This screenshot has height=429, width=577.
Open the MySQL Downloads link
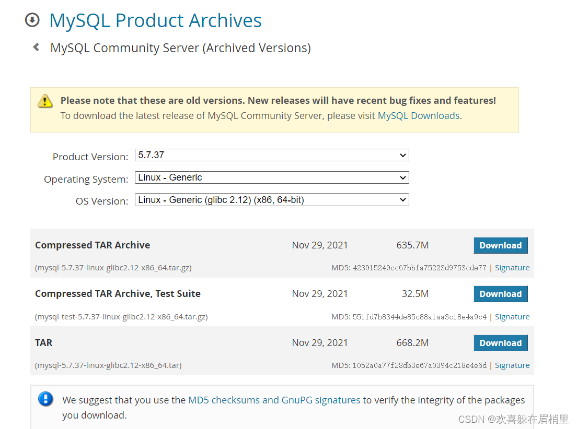tap(419, 116)
